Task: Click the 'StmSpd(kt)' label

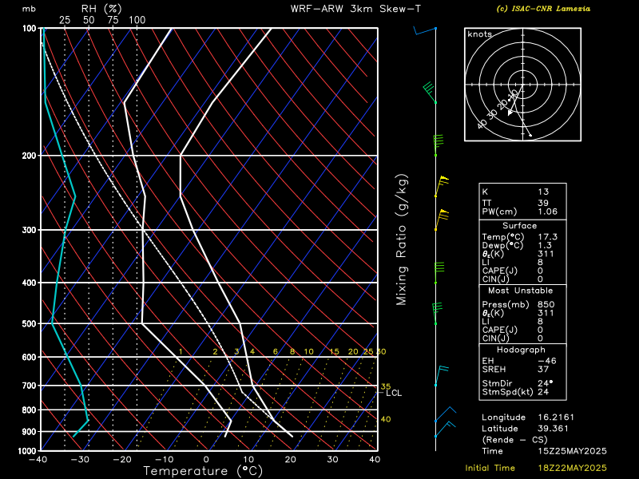Action: 507,392
